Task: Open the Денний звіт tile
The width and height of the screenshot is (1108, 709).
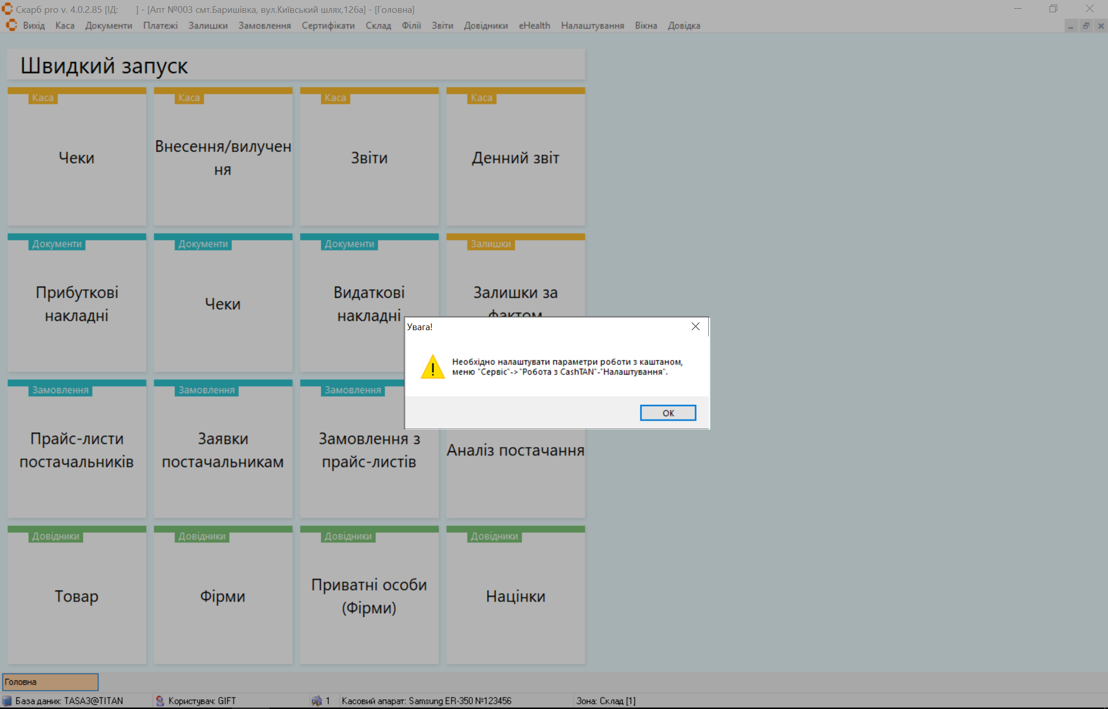Action: pos(515,158)
